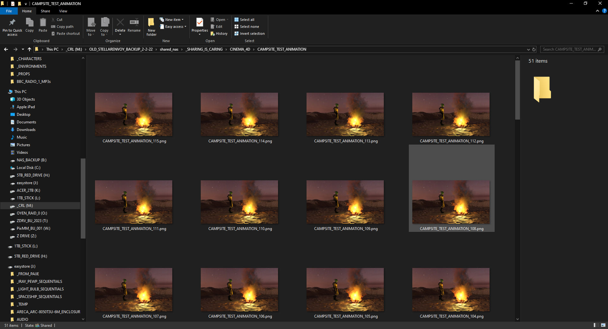This screenshot has width=608, height=329.
Task: Expand the address bar history dropdown
Action: click(528, 49)
